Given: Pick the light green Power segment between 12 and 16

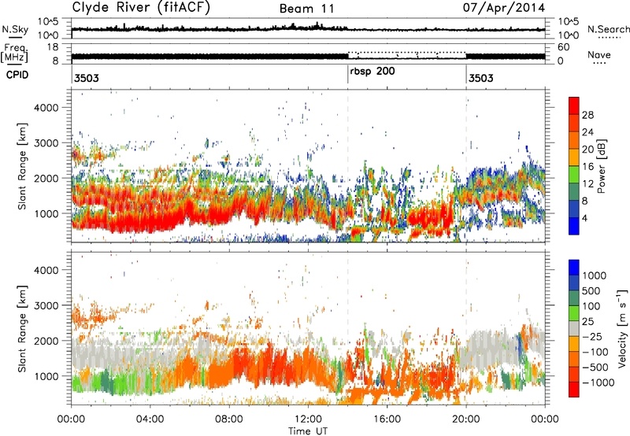Looking at the screenshot, I should [574, 175].
